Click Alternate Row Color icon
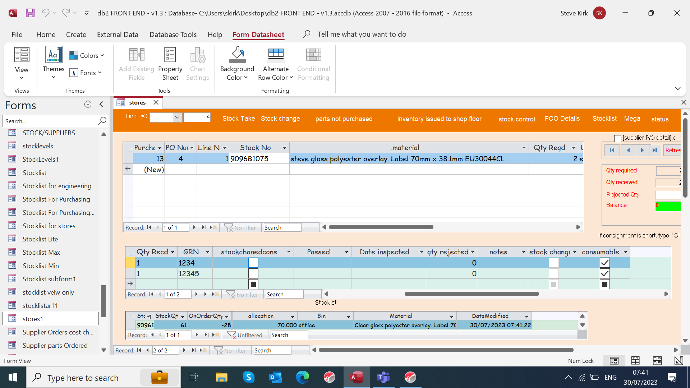The image size is (690, 388). [x=276, y=55]
